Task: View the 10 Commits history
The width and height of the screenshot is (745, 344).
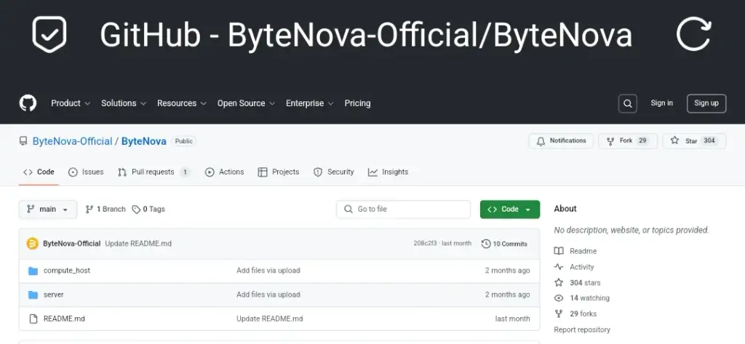Action: tap(505, 244)
